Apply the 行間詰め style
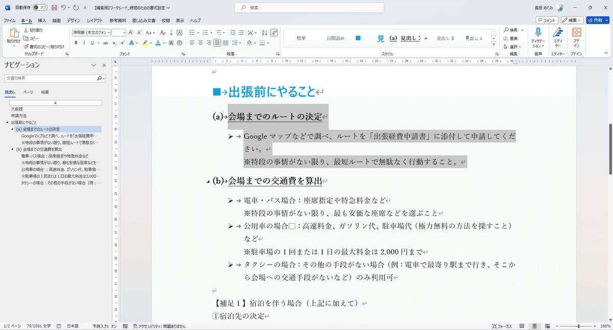 click(336, 38)
